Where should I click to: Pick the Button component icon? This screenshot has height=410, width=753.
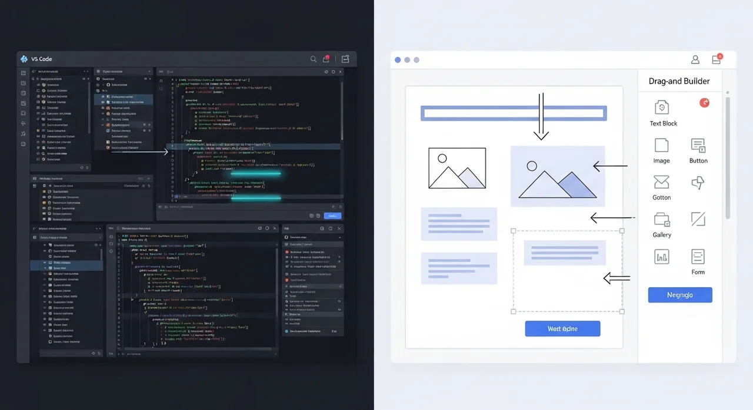[698, 145]
